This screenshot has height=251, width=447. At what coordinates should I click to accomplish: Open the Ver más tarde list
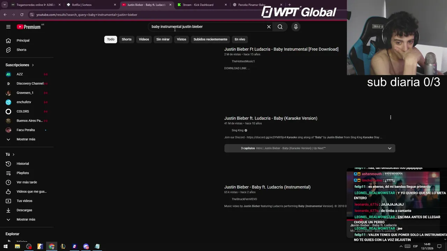[x=27, y=182]
